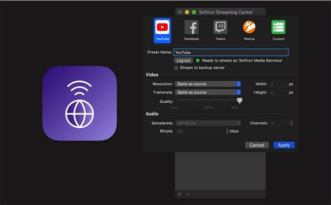This screenshot has width=331, height=205.
Task: Click 'Ready to stream as' status text
Action: tap(242, 61)
